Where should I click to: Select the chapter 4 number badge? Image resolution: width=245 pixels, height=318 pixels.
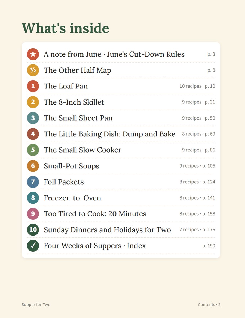(x=33, y=134)
